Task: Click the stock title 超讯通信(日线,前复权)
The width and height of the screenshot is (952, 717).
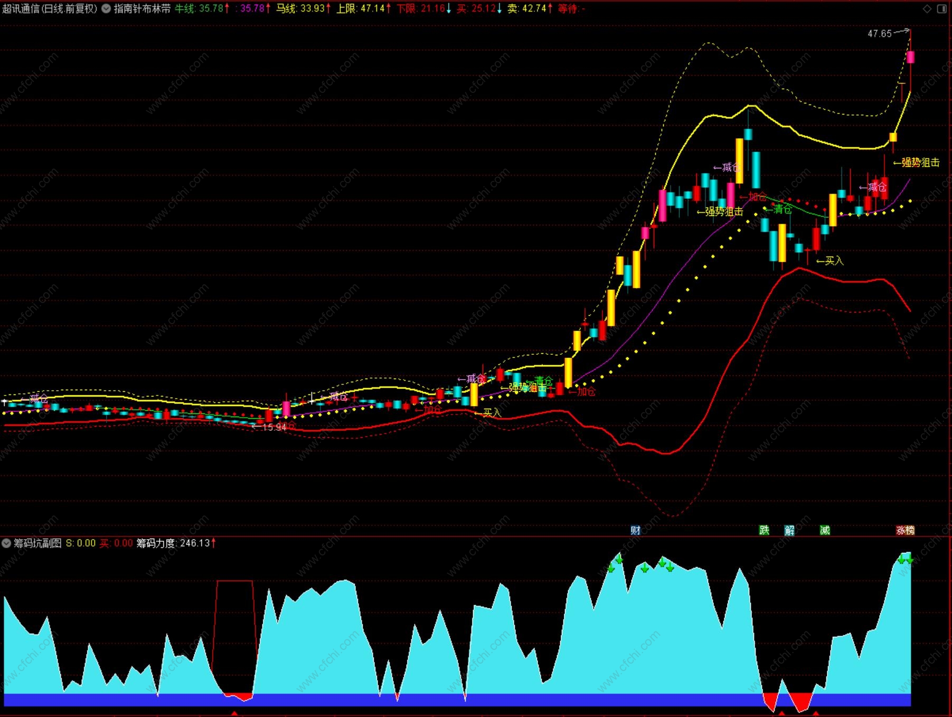Action: pos(50,8)
